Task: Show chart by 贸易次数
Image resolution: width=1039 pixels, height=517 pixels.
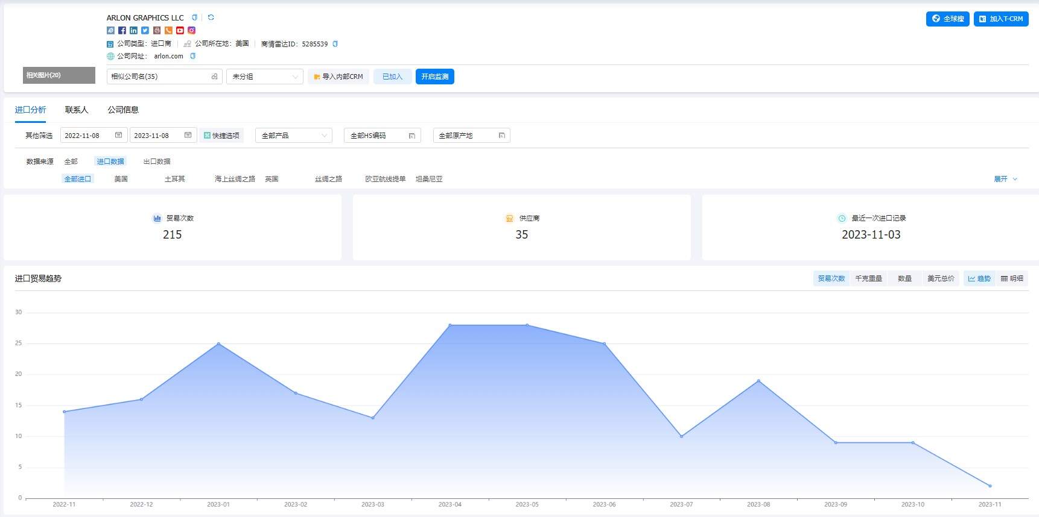Action: [831, 278]
